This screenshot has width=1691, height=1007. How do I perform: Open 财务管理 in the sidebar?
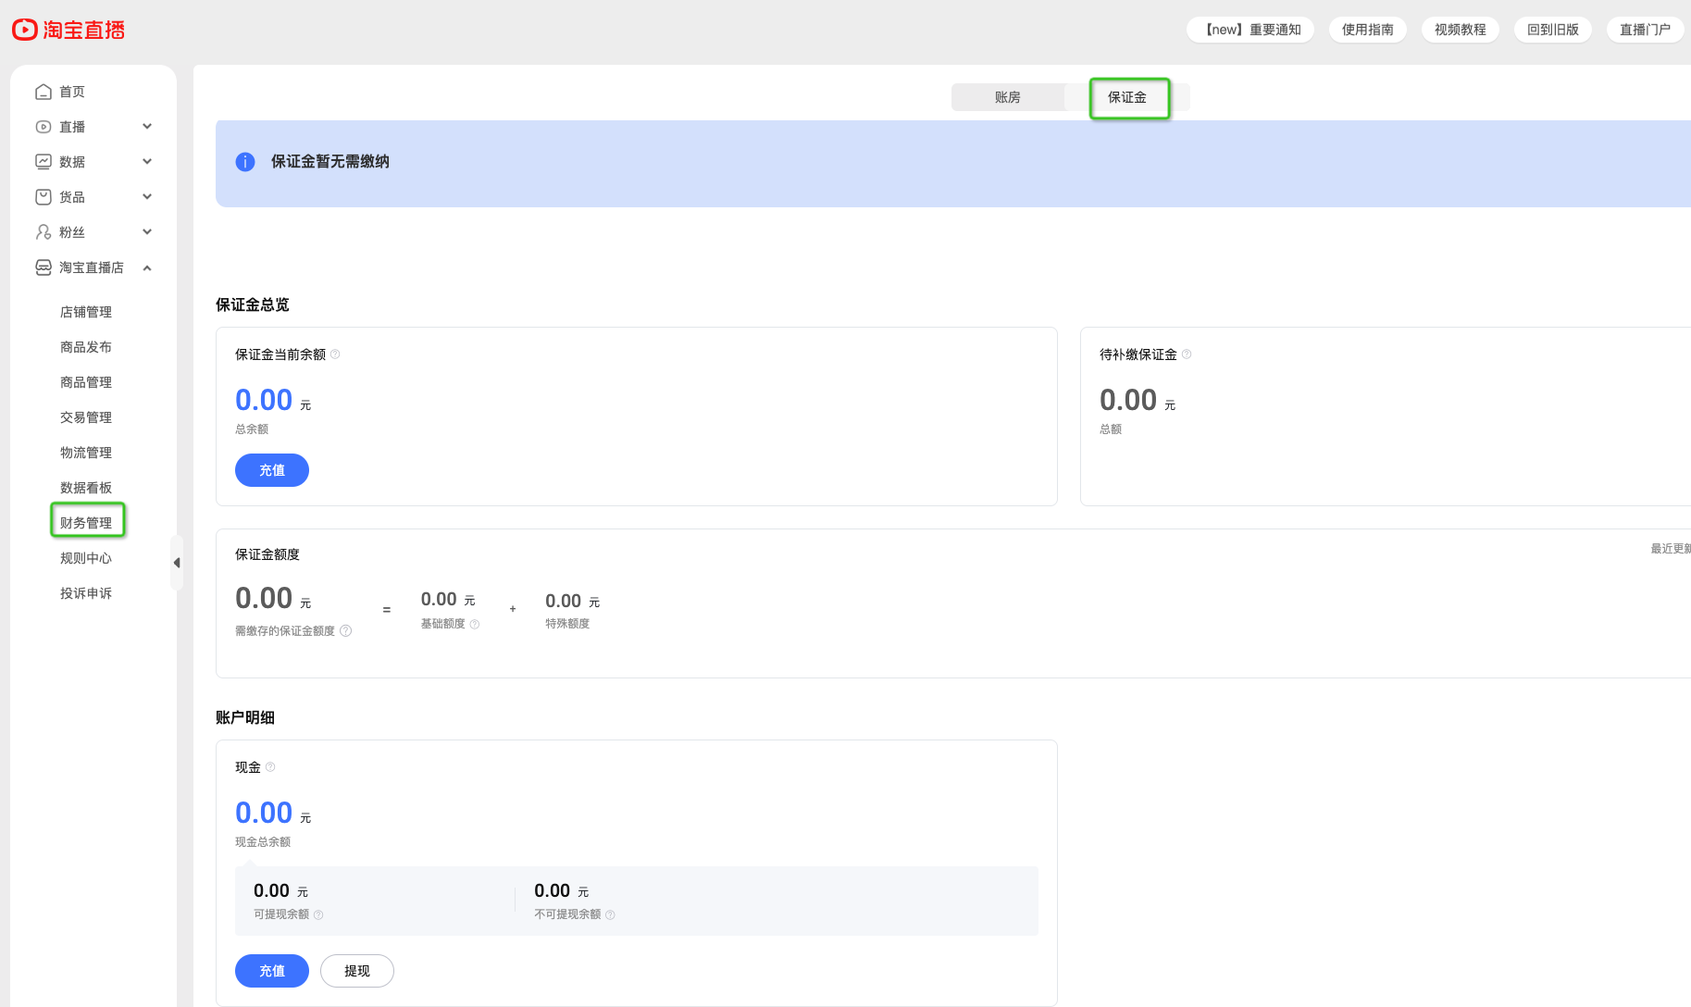[x=86, y=523]
